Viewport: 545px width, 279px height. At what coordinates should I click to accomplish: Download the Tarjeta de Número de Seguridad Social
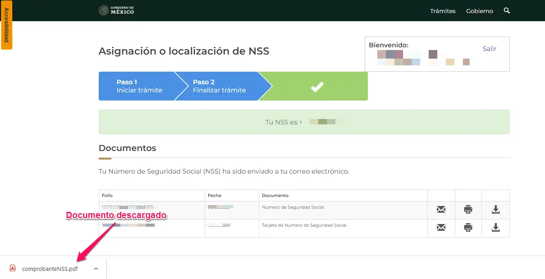point(495,228)
